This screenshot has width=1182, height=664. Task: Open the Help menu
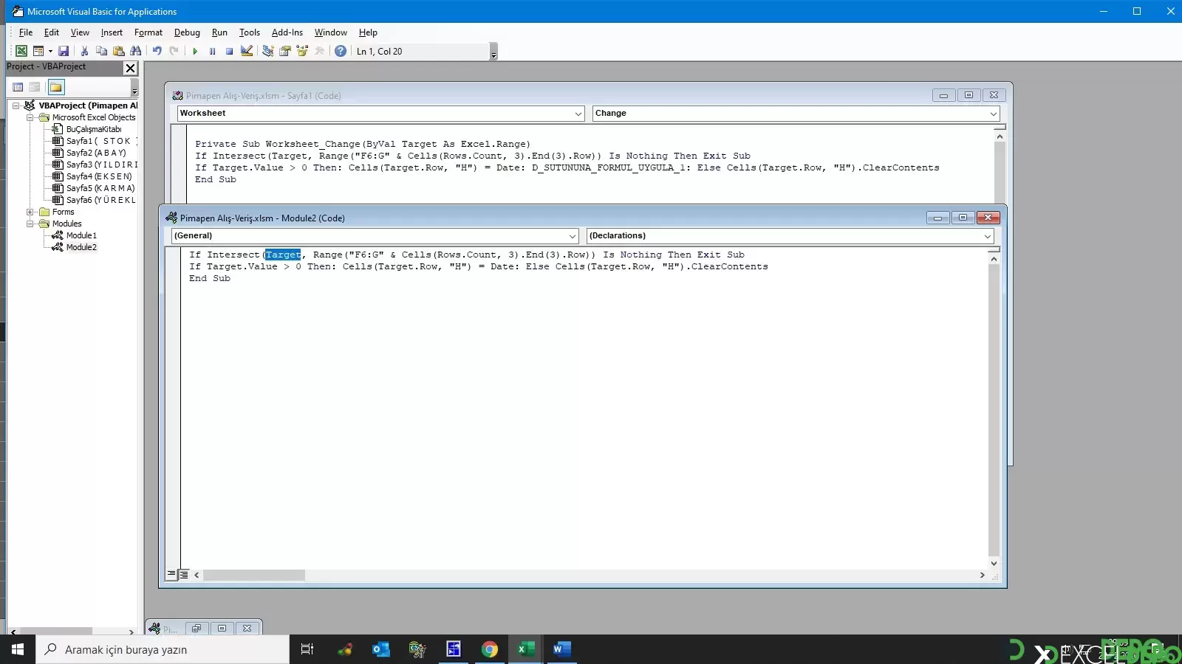[x=368, y=32]
